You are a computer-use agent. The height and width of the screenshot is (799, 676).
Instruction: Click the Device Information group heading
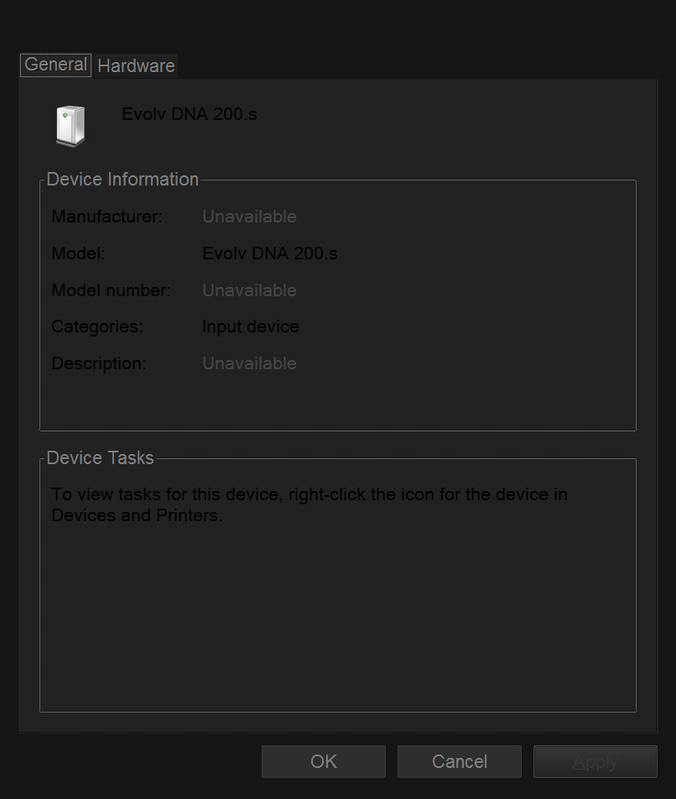122,180
